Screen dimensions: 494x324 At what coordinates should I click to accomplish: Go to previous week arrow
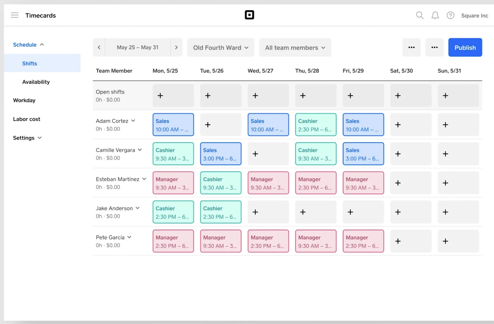[99, 47]
